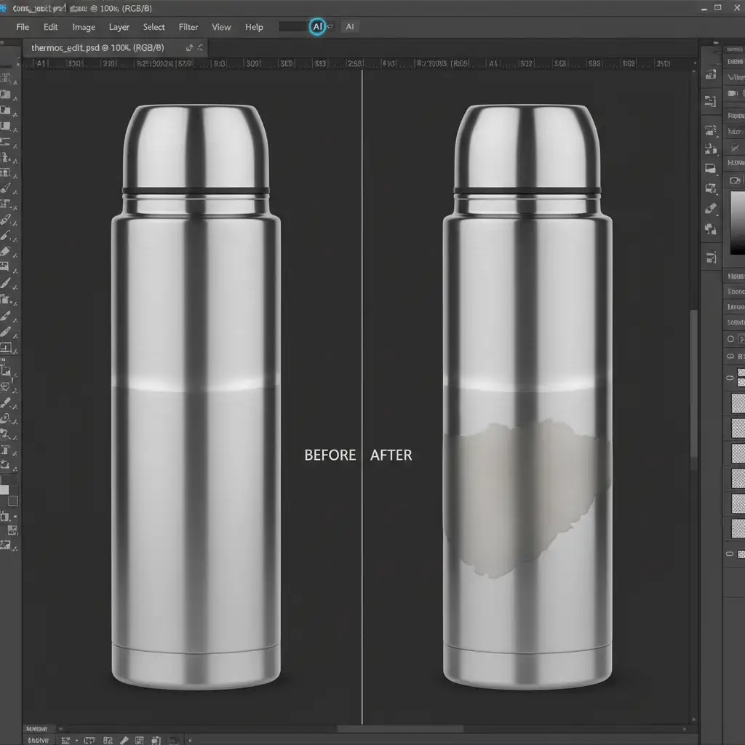The image size is (745, 745).
Task: Open the Filter menu
Action: tap(188, 27)
